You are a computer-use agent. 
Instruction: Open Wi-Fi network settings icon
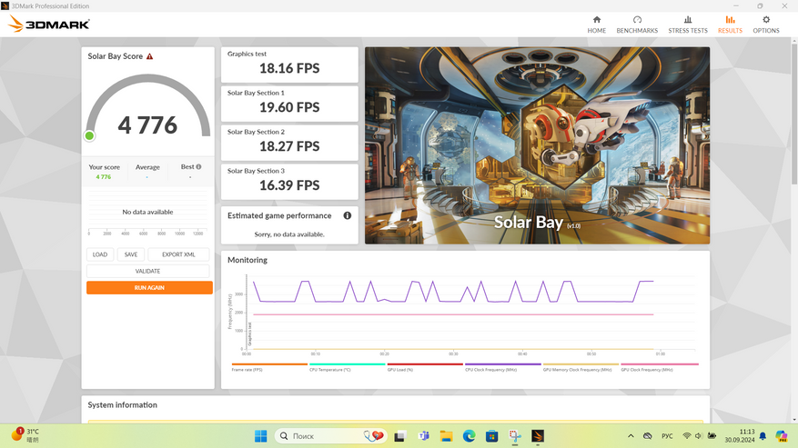click(687, 436)
